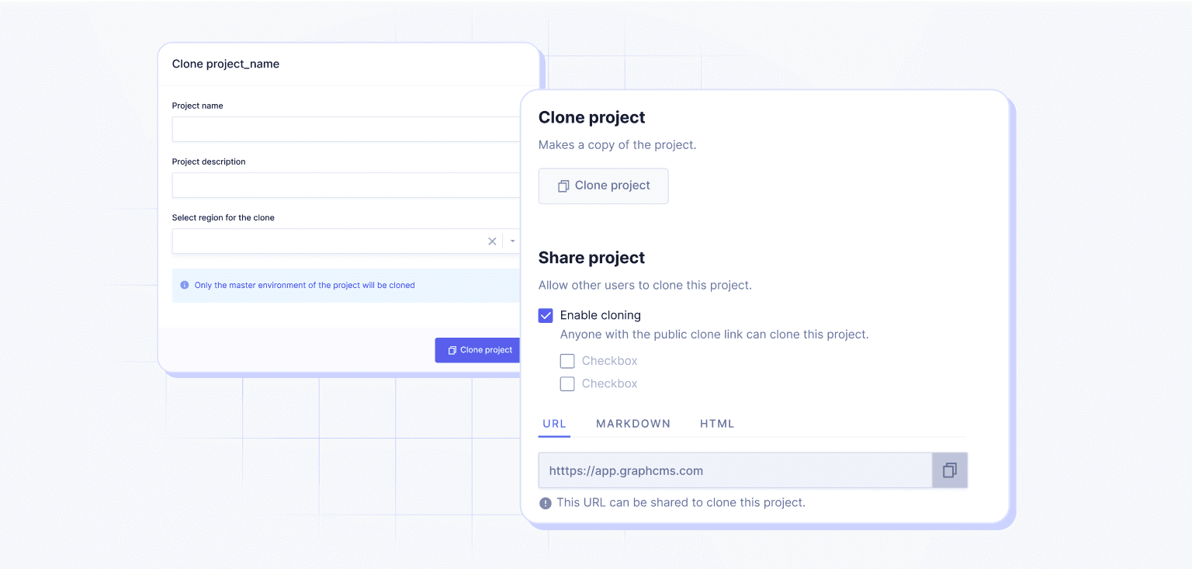The image size is (1192, 569).
Task: Click the warning icon beside URL hint
Action: (546, 502)
